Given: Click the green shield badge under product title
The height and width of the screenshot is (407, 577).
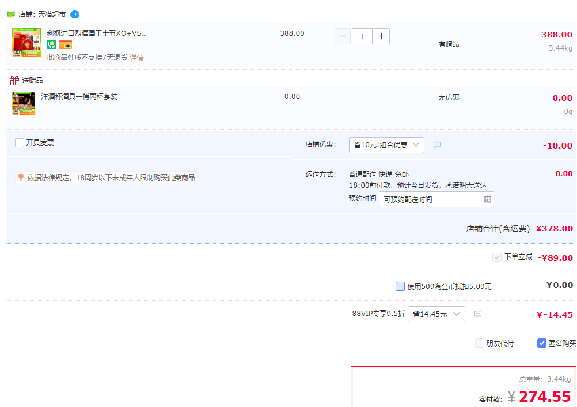Looking at the screenshot, I should 52,44.
